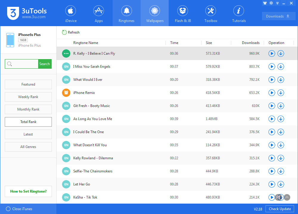Select the Total Rank category
298x214 pixels.
(28, 122)
